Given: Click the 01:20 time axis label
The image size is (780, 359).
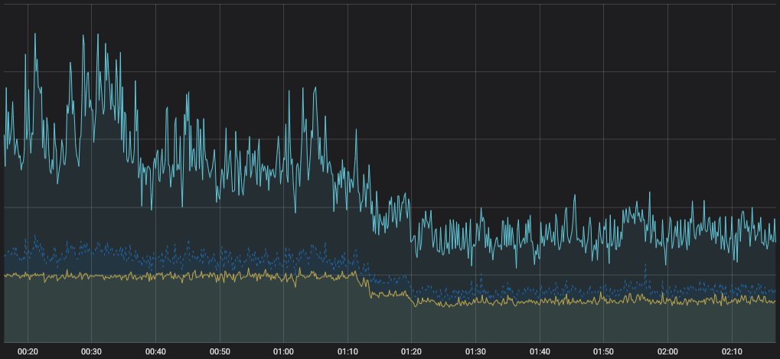Looking at the screenshot, I should tap(411, 351).
